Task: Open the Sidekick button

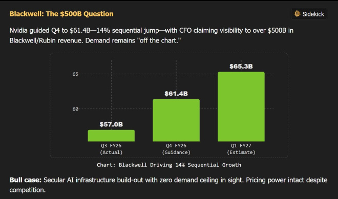Action: point(309,14)
